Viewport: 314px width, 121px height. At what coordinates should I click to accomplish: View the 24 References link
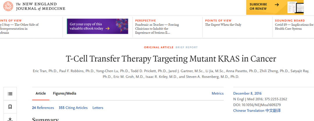43,108
